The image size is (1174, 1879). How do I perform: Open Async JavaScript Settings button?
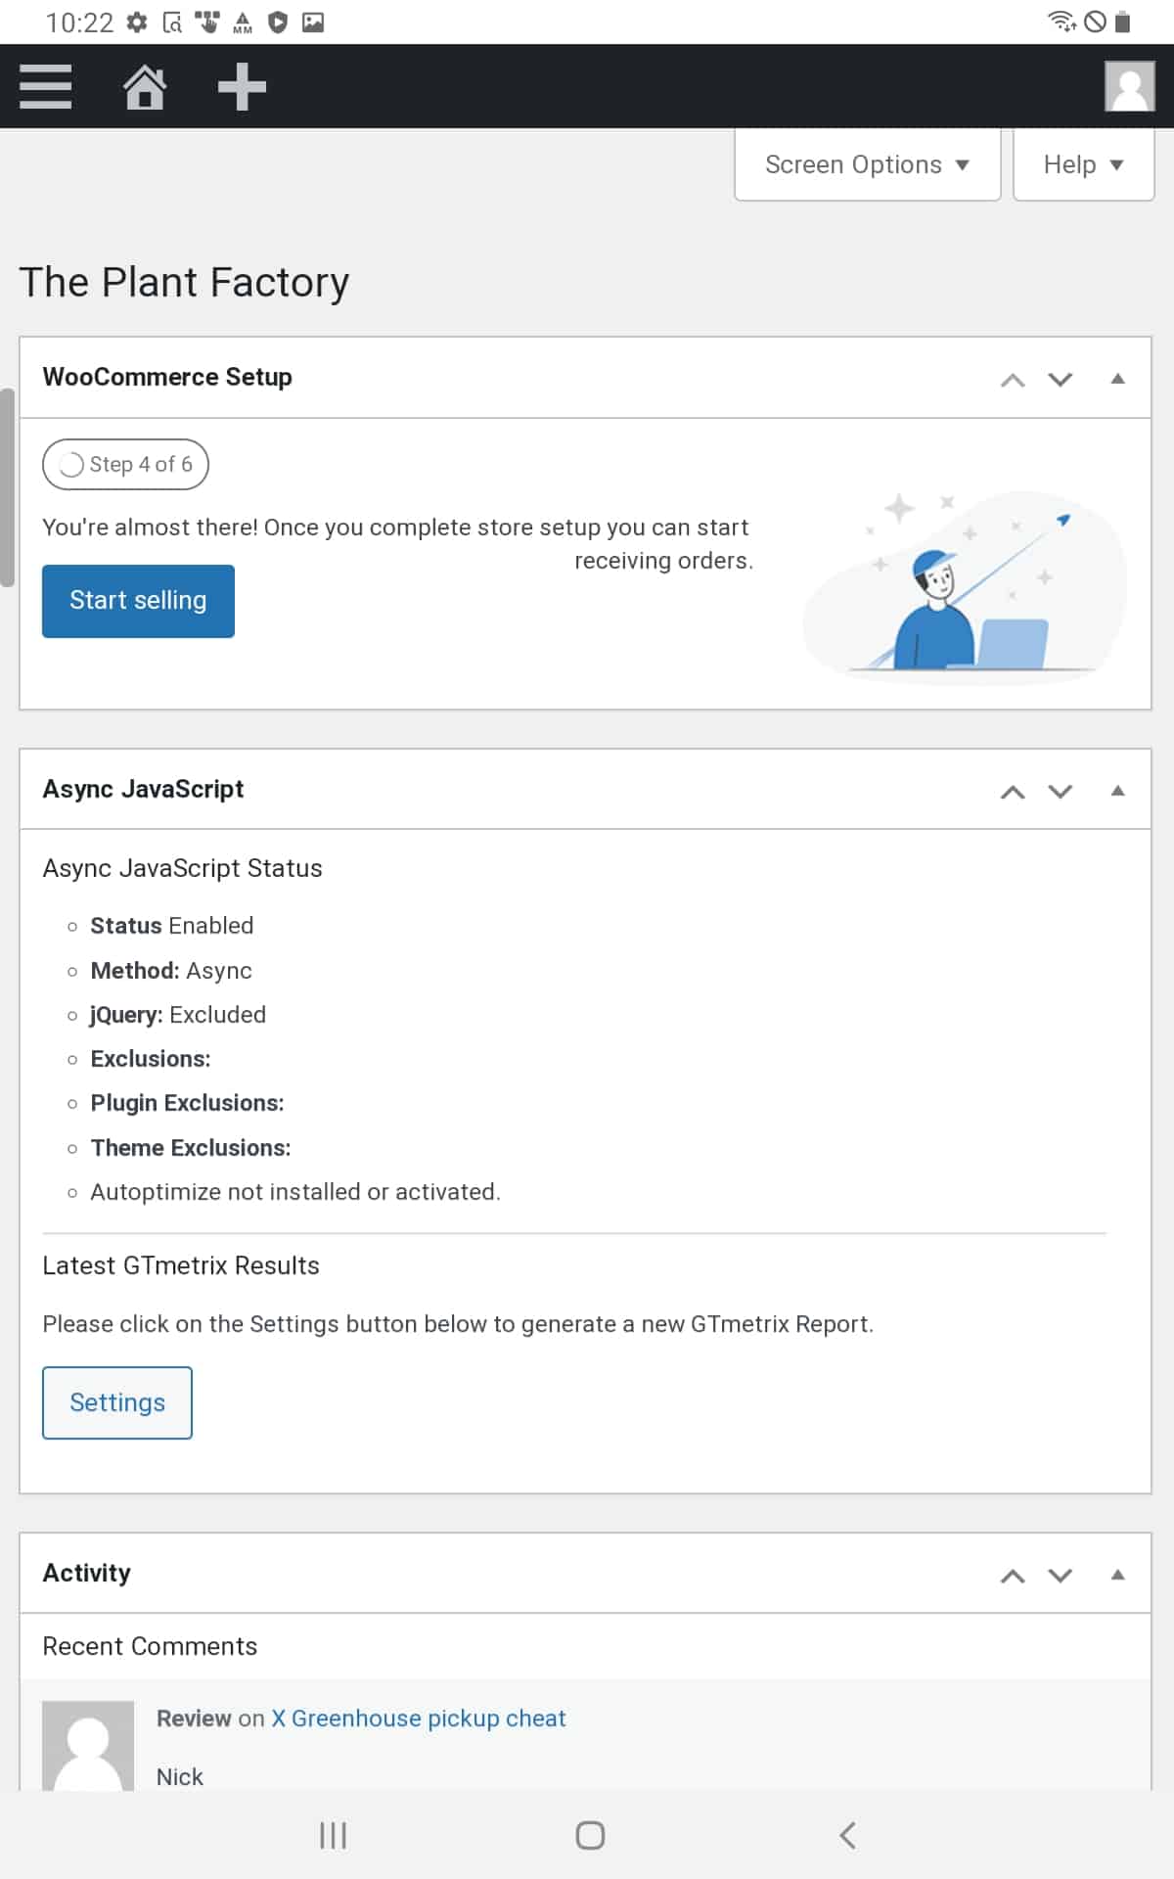(117, 1402)
